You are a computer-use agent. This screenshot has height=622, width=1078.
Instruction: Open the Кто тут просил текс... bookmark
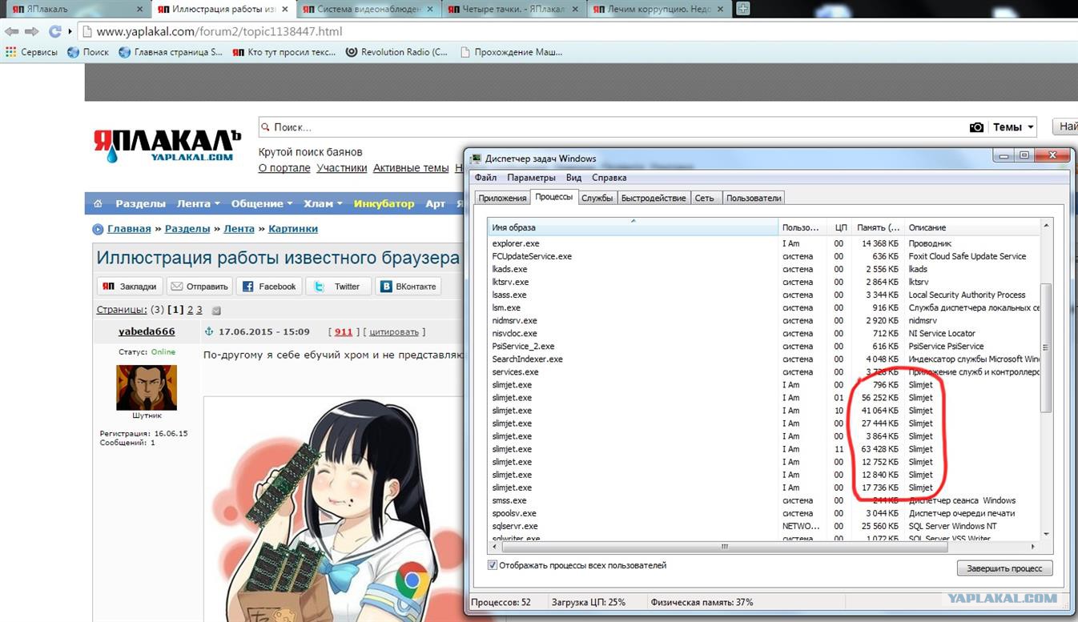click(284, 52)
